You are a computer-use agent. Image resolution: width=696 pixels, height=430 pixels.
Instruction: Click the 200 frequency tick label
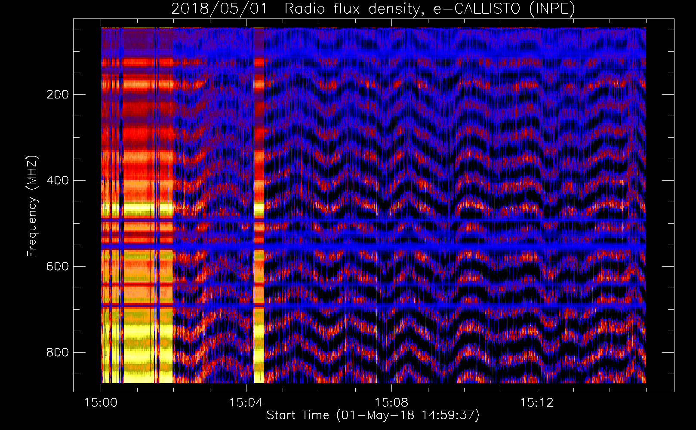tap(58, 95)
